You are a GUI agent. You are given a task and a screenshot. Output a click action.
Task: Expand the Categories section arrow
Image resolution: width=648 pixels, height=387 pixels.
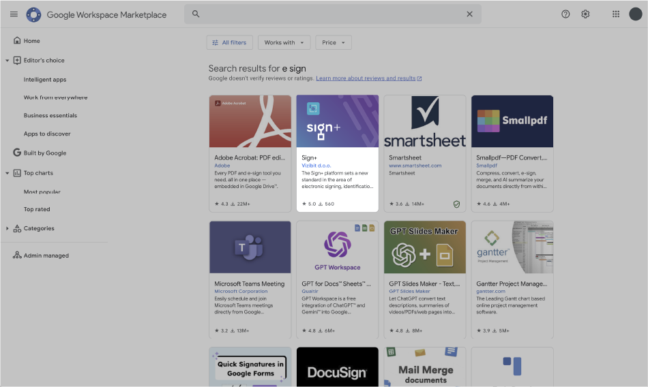7,228
